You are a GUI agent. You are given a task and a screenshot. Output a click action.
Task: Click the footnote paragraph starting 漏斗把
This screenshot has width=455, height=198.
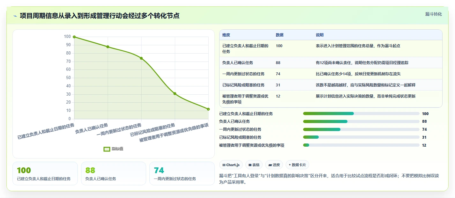click(x=329, y=179)
